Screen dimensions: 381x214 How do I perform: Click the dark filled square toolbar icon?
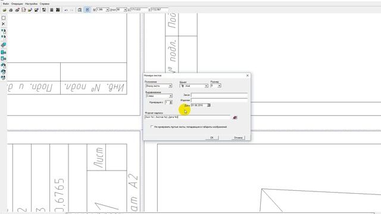(58, 10)
